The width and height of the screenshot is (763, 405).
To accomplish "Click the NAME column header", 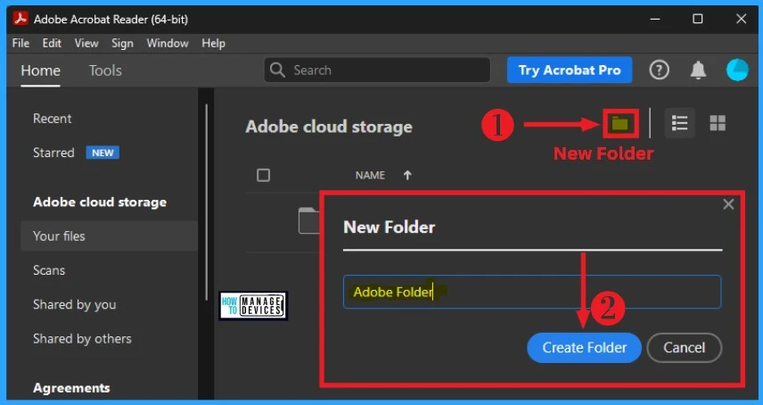I will click(x=370, y=175).
